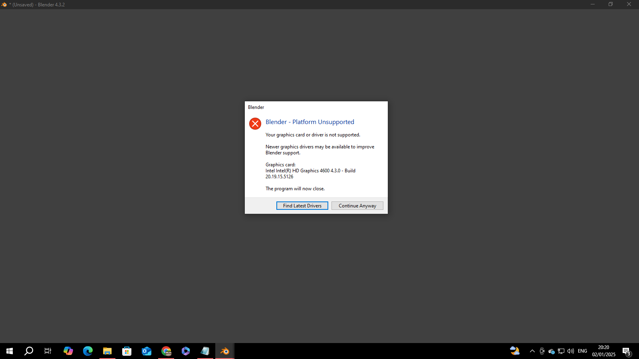Open File Explorer from the taskbar
This screenshot has height=359, width=639.
(107, 351)
